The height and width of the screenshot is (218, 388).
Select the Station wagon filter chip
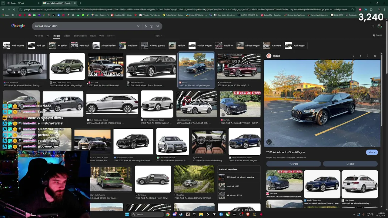[x=200, y=45]
